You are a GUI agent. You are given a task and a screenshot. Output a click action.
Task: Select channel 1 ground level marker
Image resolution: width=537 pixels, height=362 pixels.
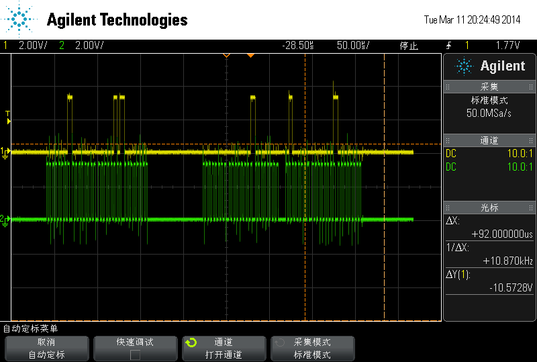pyautogui.click(x=5, y=153)
